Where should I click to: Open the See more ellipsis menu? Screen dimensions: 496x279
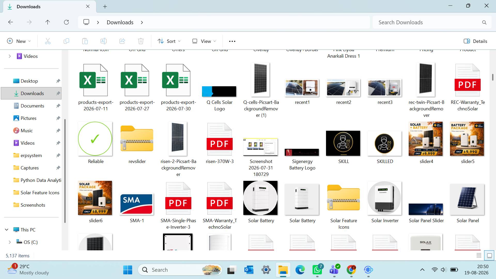[x=232, y=41]
